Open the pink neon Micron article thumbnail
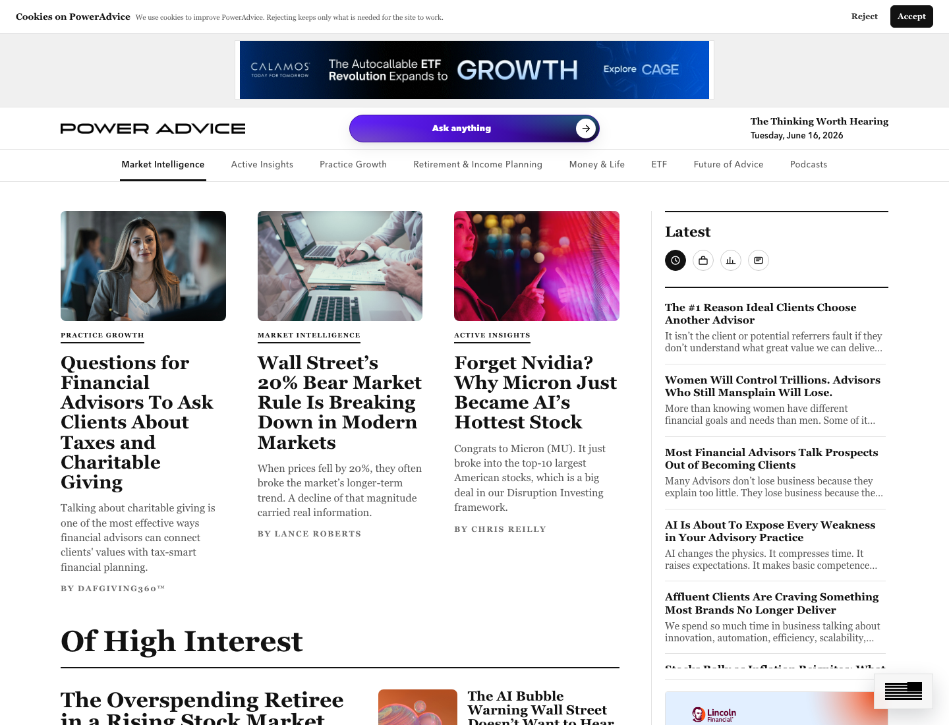 [x=536, y=266]
